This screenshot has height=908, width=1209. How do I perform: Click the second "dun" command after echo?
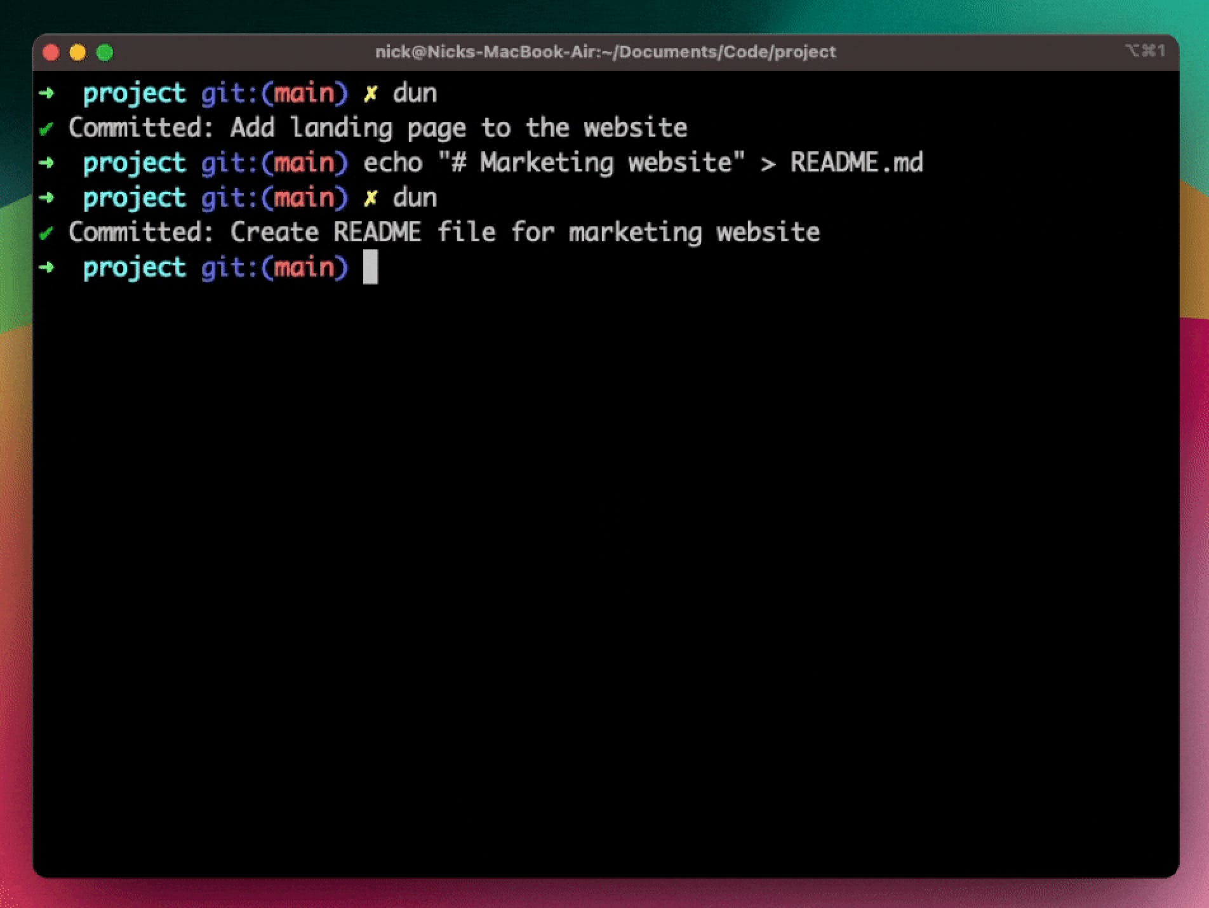(415, 198)
